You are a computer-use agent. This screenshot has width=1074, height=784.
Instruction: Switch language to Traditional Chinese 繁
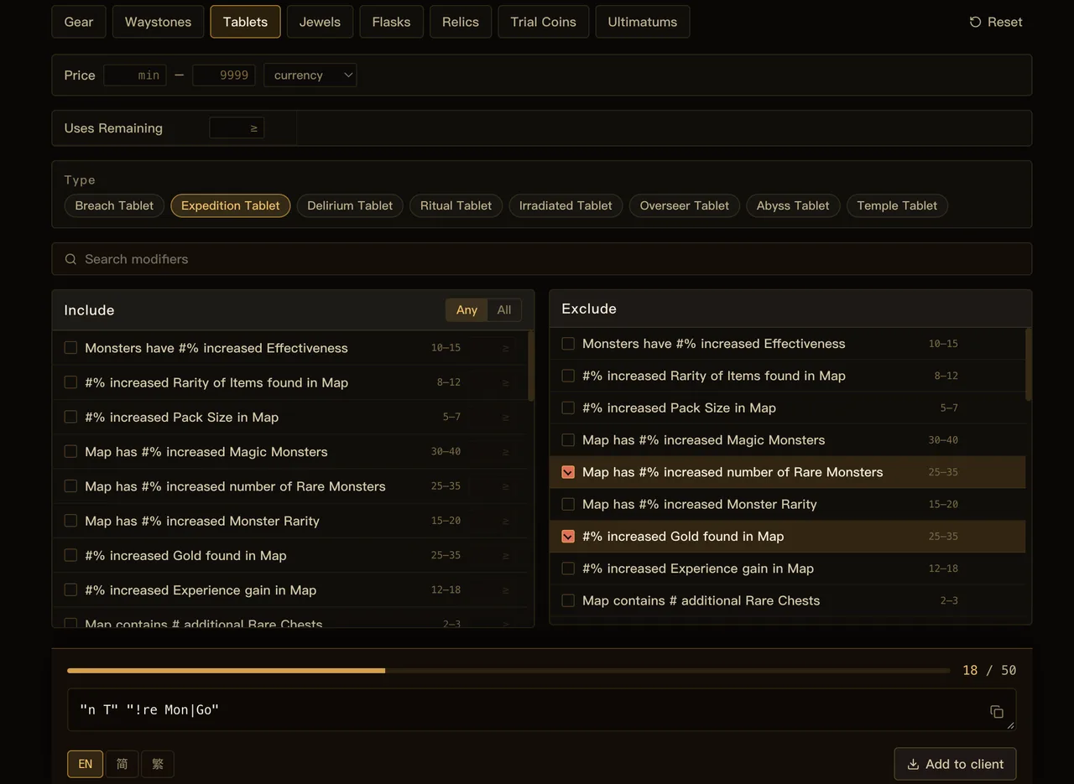click(158, 764)
